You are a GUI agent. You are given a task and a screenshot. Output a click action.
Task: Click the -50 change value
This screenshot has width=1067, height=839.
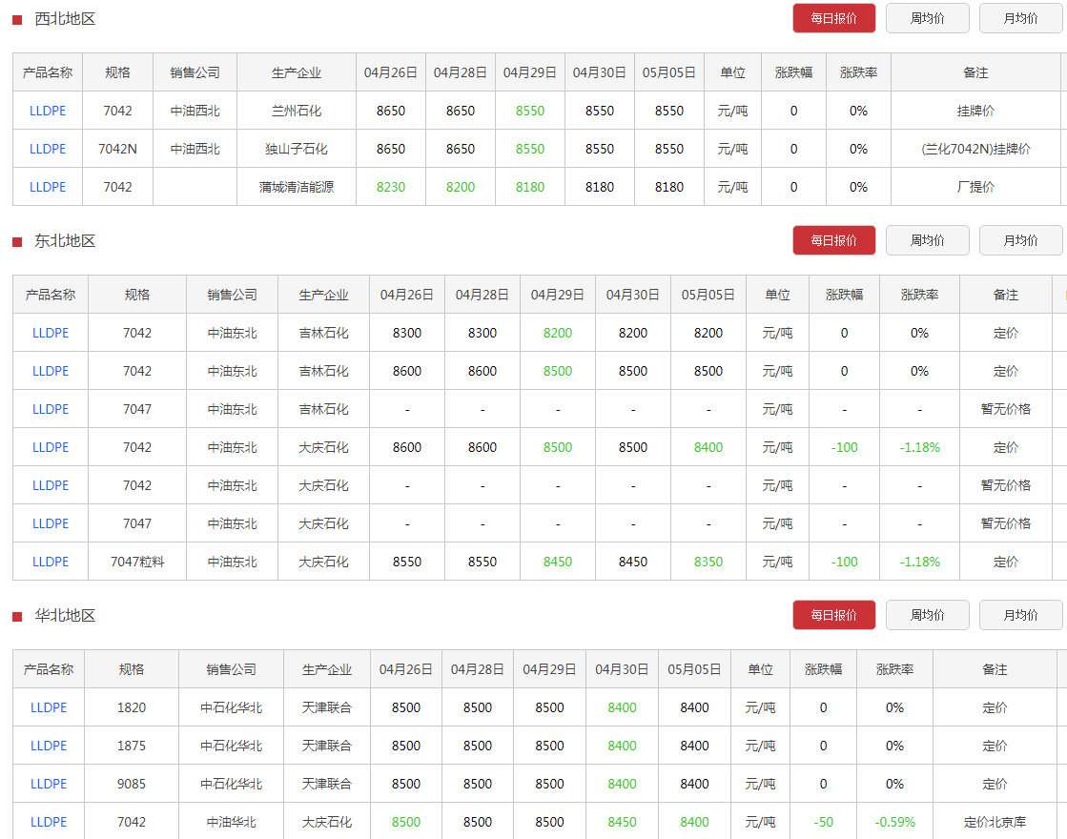(824, 822)
